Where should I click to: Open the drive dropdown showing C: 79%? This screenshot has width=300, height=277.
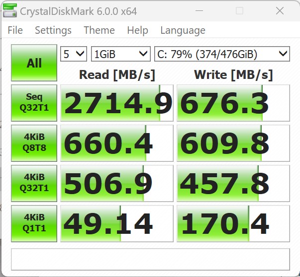pyautogui.click(x=222, y=54)
